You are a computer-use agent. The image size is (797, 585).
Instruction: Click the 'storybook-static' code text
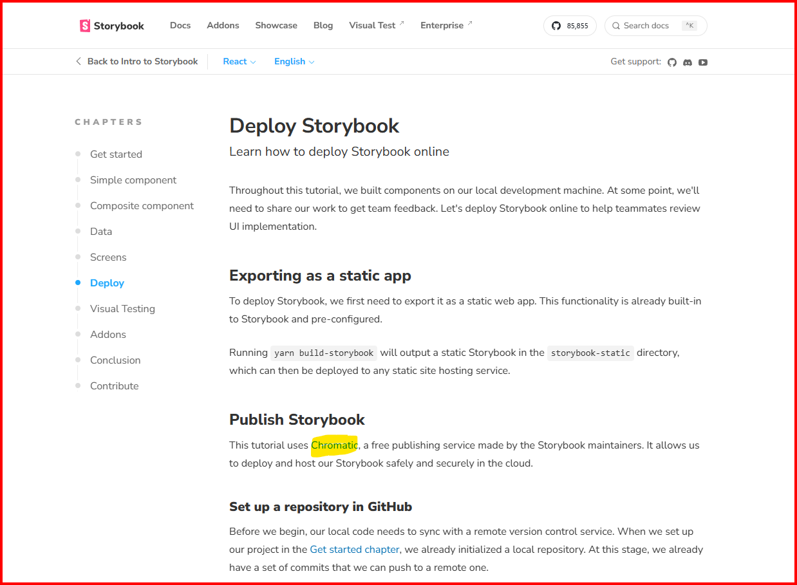coord(590,353)
